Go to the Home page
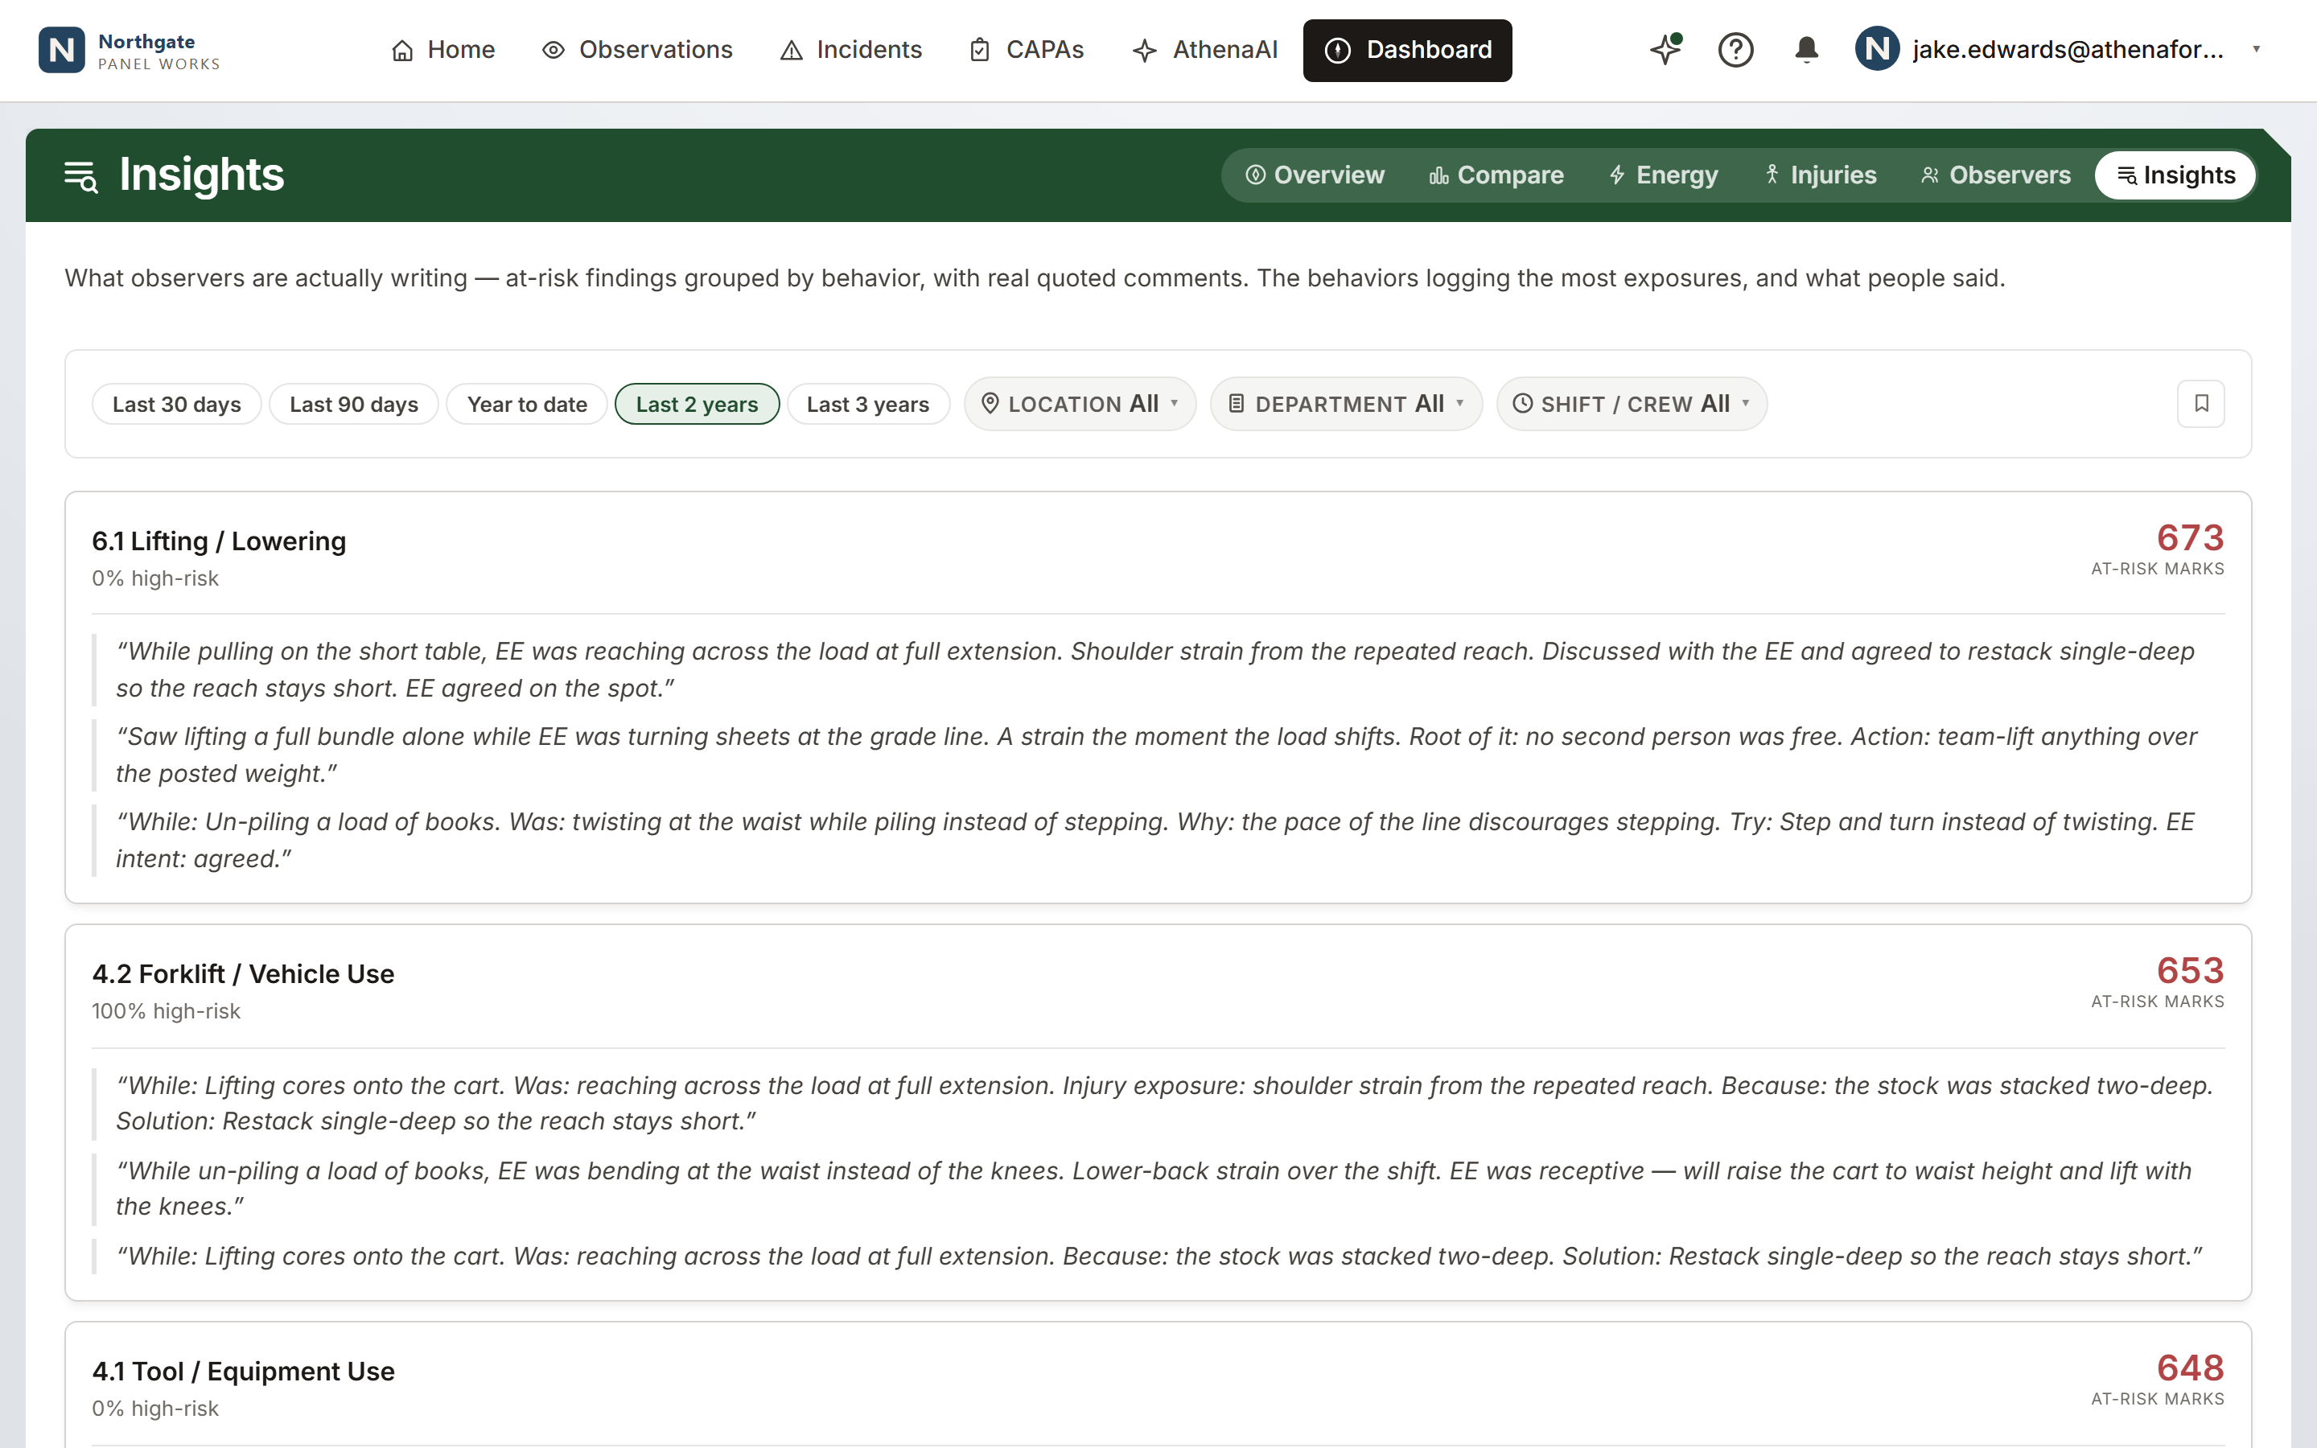Viewport: 2317px width, 1448px height. tap(442, 50)
